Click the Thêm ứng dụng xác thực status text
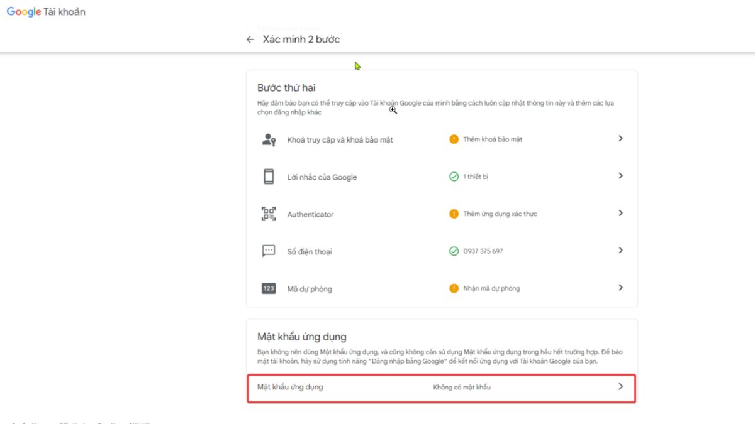The height and width of the screenshot is (424, 755). (500, 214)
